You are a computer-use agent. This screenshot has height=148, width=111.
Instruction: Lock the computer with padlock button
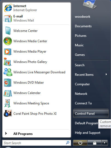point(94,143)
